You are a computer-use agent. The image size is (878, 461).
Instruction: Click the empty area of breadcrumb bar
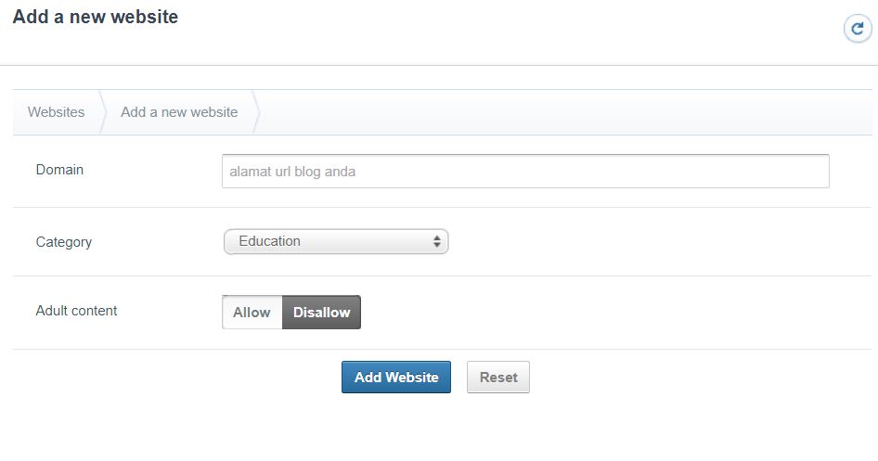pos(557,112)
